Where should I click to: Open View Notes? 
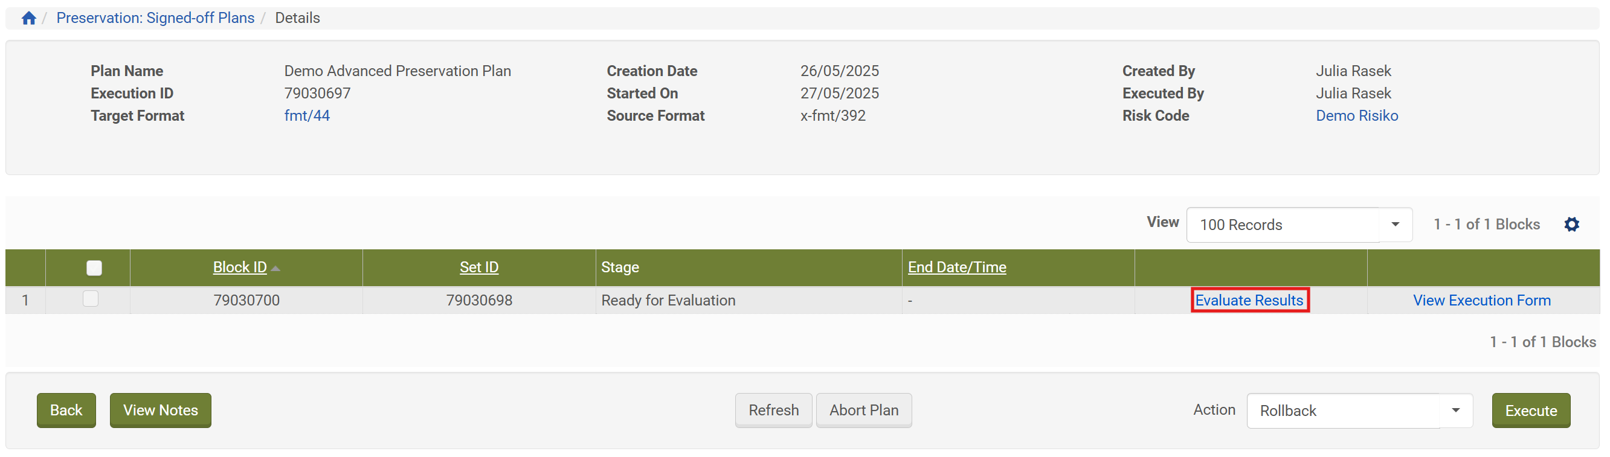160,410
